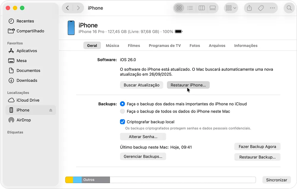
Task: Eject the iPhone using eject icon
Action: tap(50, 110)
